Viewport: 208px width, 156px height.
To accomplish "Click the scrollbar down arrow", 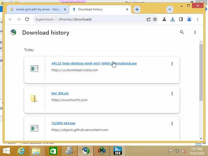I will click(x=201, y=139).
